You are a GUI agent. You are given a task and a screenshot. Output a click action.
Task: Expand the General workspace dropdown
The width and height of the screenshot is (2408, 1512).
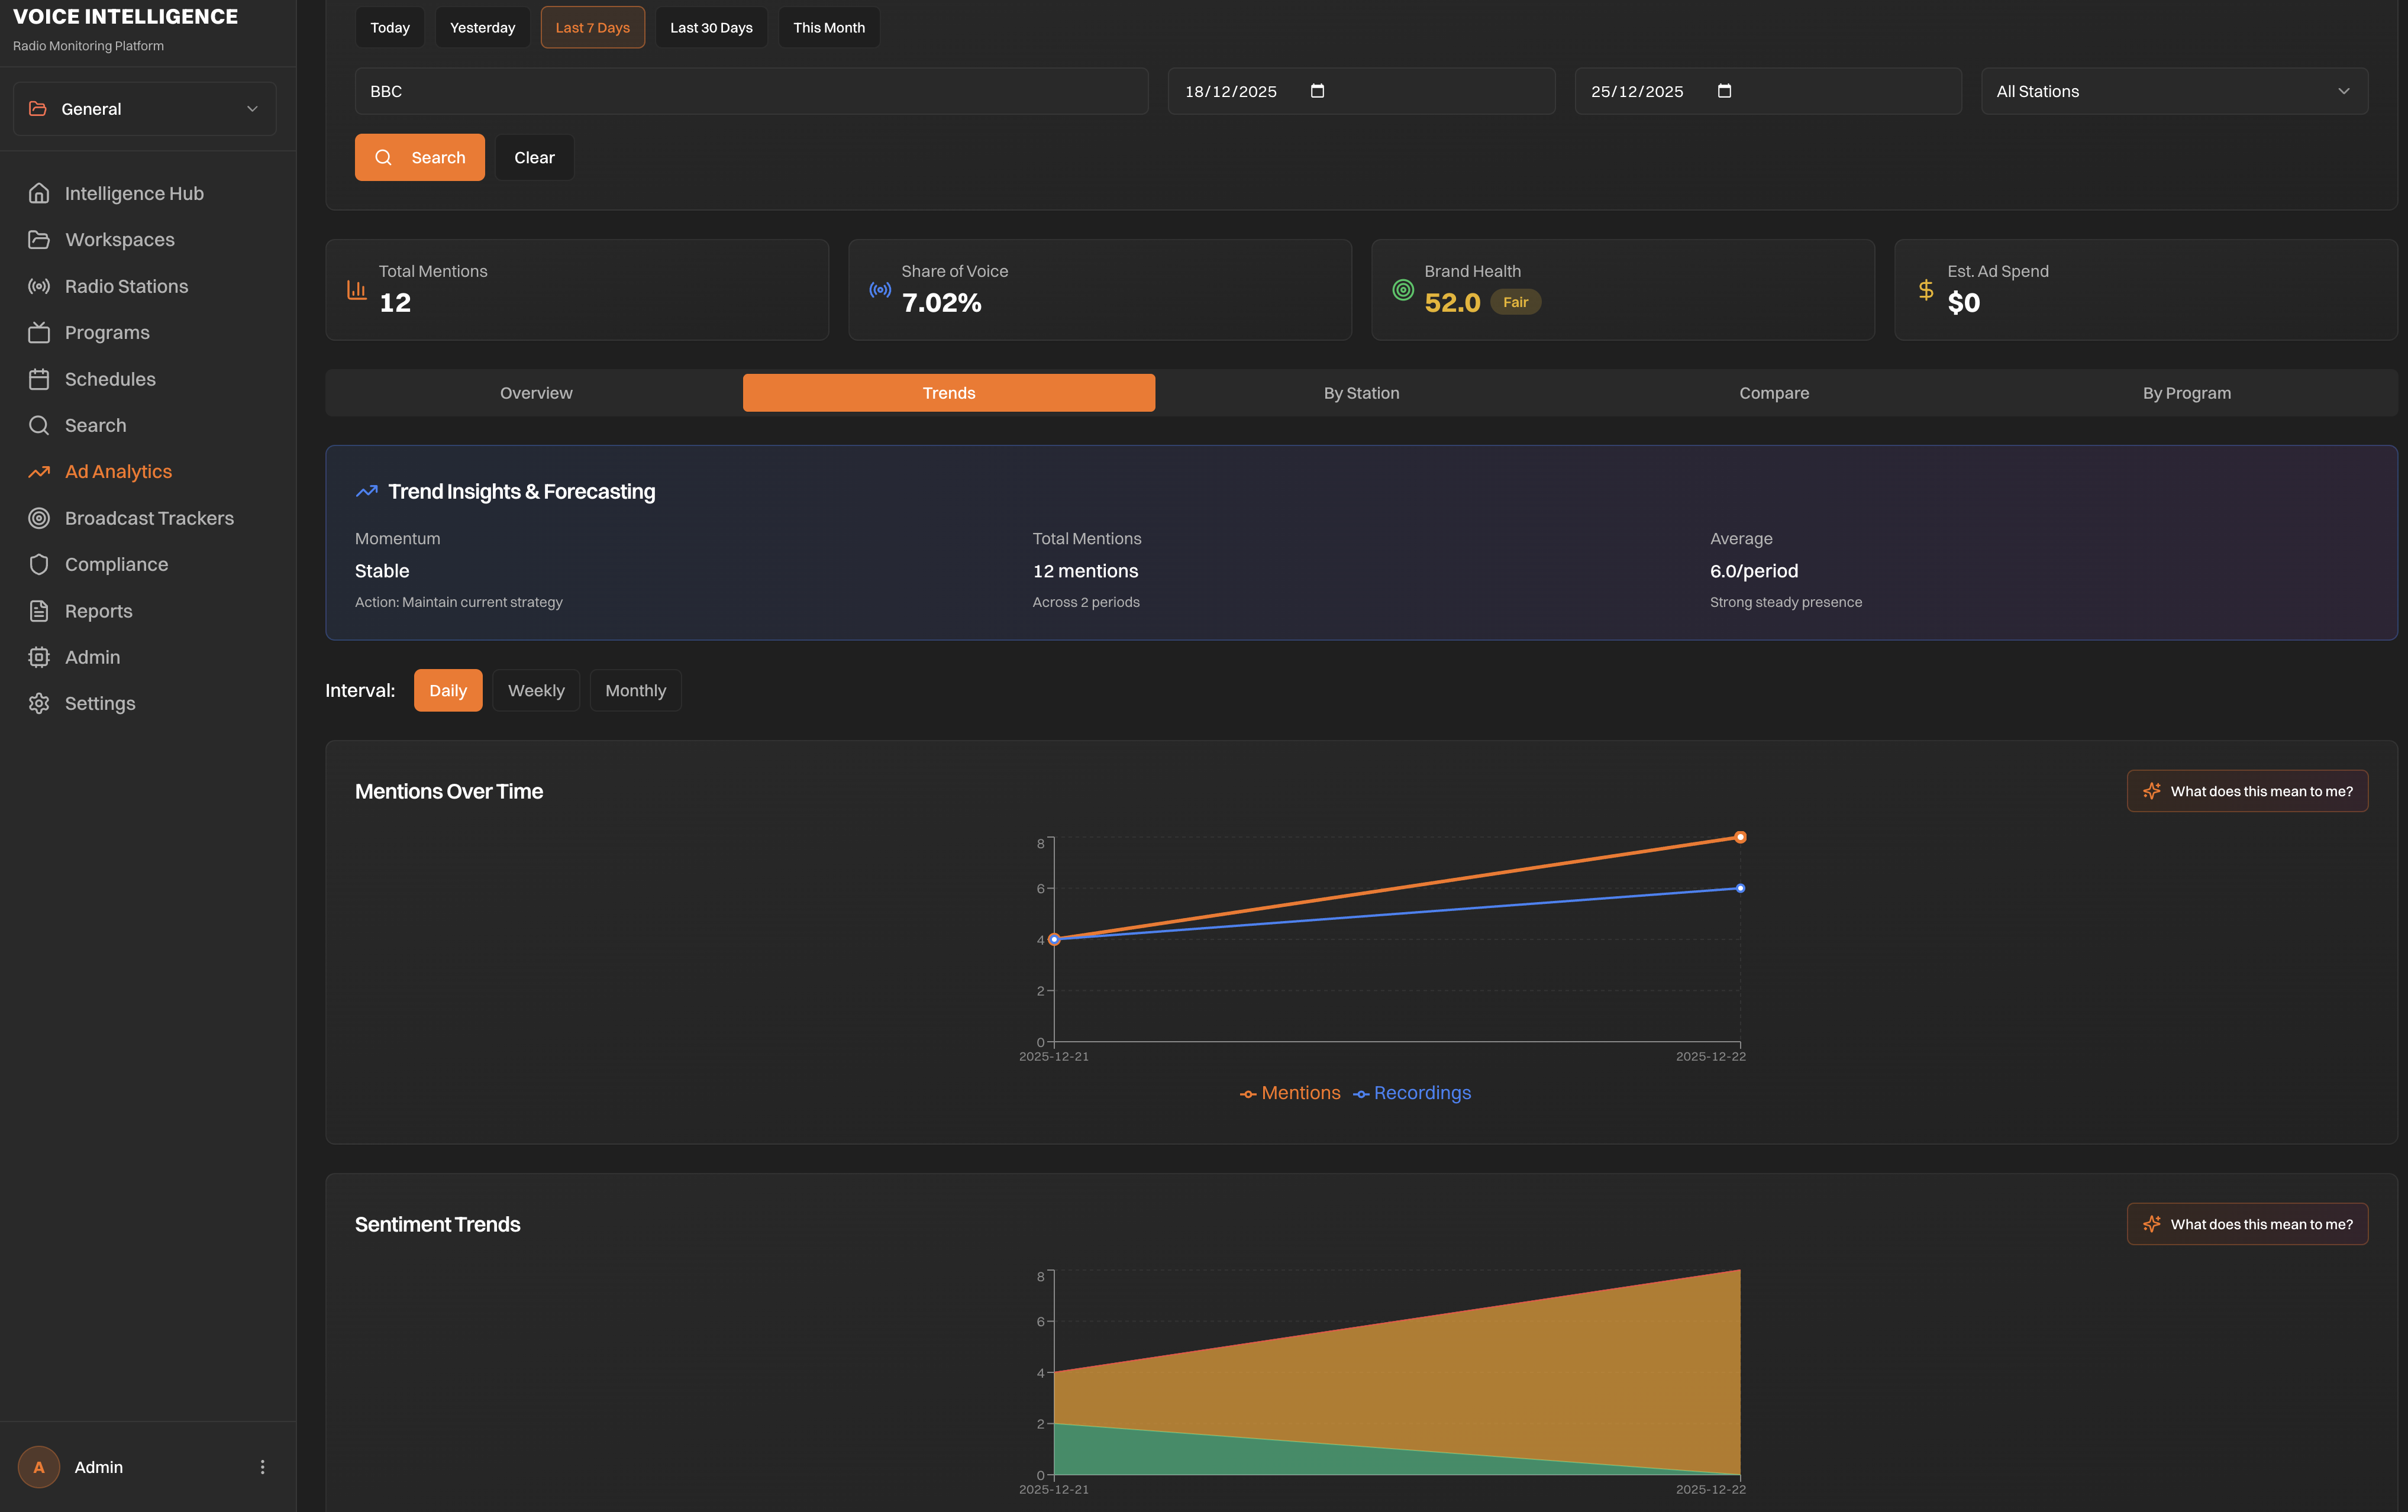point(145,109)
